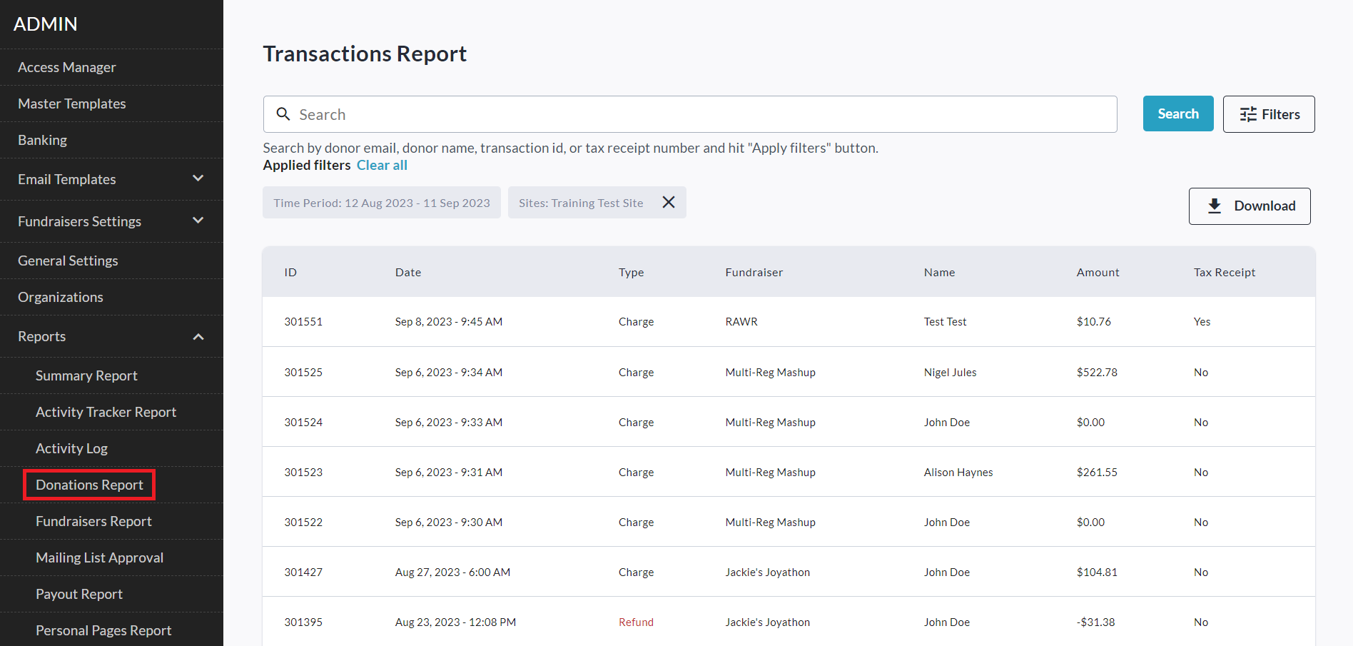Open the Summary Report page

(x=86, y=376)
